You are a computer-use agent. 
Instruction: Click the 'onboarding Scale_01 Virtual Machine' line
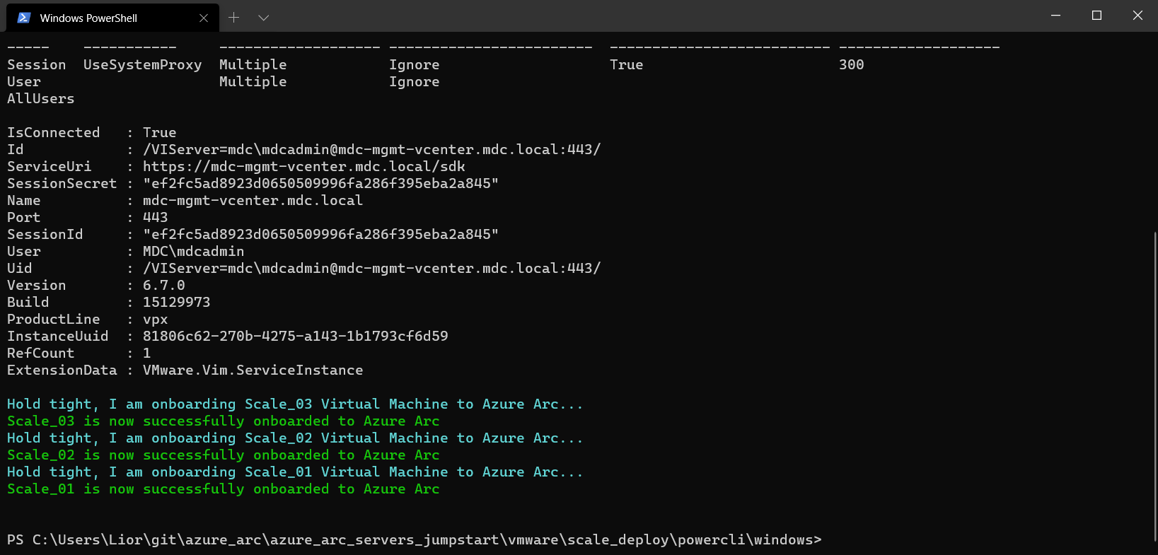pyautogui.click(x=295, y=472)
